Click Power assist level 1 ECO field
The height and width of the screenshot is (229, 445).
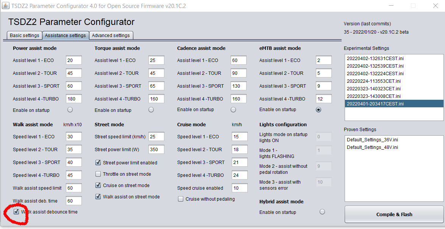pos(74,60)
